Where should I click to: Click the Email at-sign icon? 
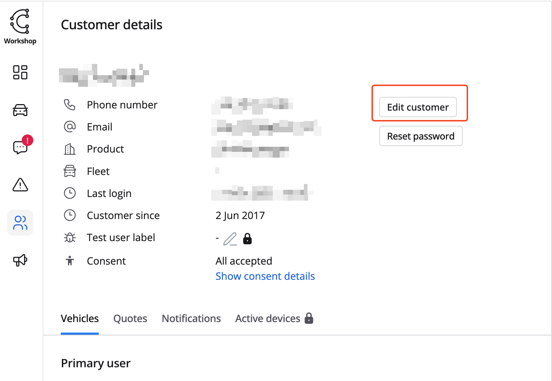(69, 127)
